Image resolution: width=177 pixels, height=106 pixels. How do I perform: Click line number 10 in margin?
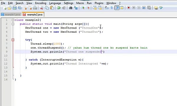coord(6,56)
